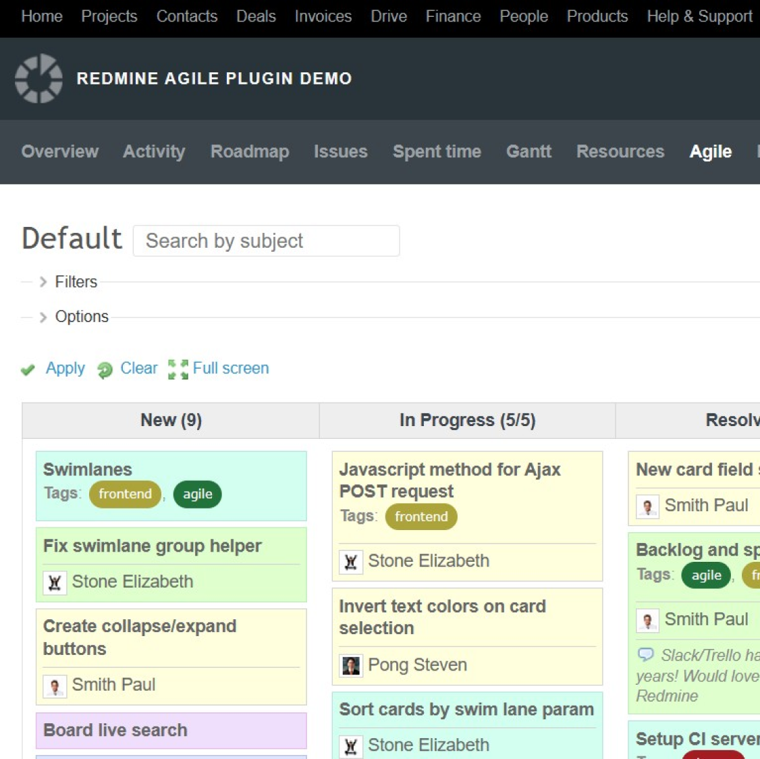Click Smith Paul avatar on New card field
The image size is (760, 759).
pos(647,506)
